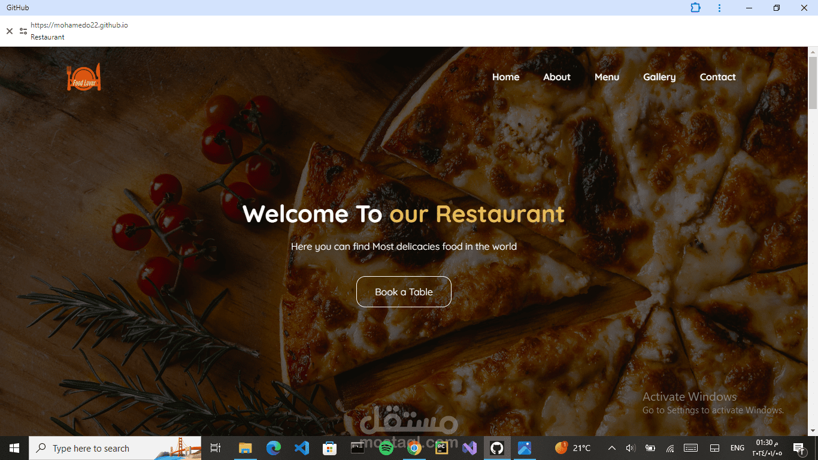The width and height of the screenshot is (818, 460).
Task: Open Microsoft Store from the taskbar
Action: [x=330, y=448]
